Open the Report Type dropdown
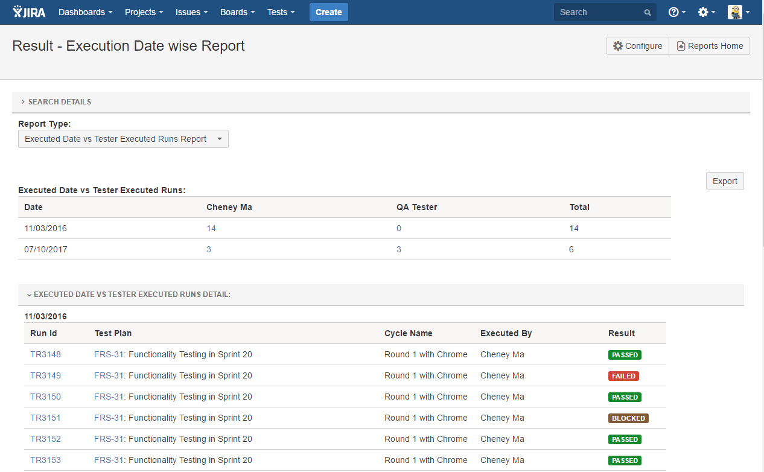This screenshot has width=764, height=472. coord(123,139)
